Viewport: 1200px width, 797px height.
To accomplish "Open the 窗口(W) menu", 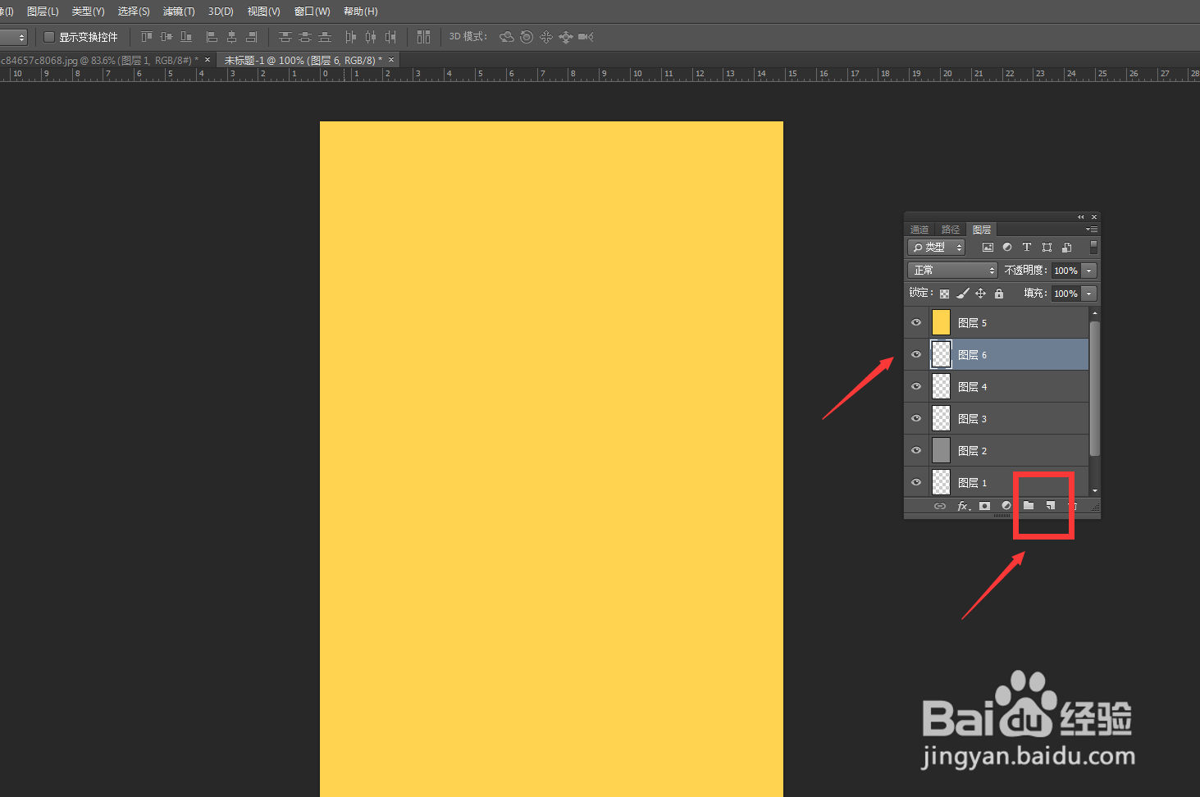I will (313, 11).
